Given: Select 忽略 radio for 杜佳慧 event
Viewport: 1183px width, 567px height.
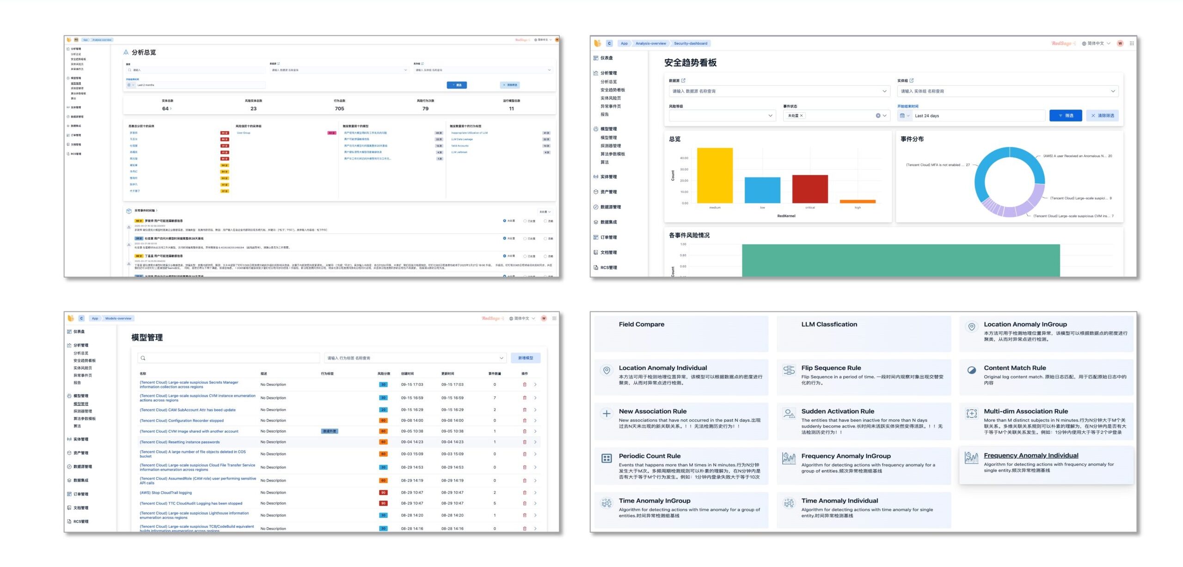Looking at the screenshot, I should [545, 238].
